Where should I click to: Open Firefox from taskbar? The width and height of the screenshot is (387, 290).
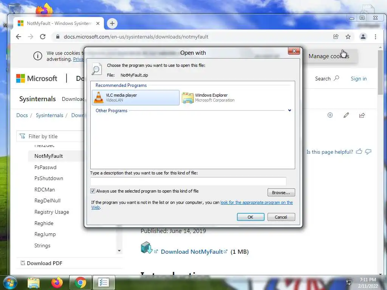(x=57, y=282)
